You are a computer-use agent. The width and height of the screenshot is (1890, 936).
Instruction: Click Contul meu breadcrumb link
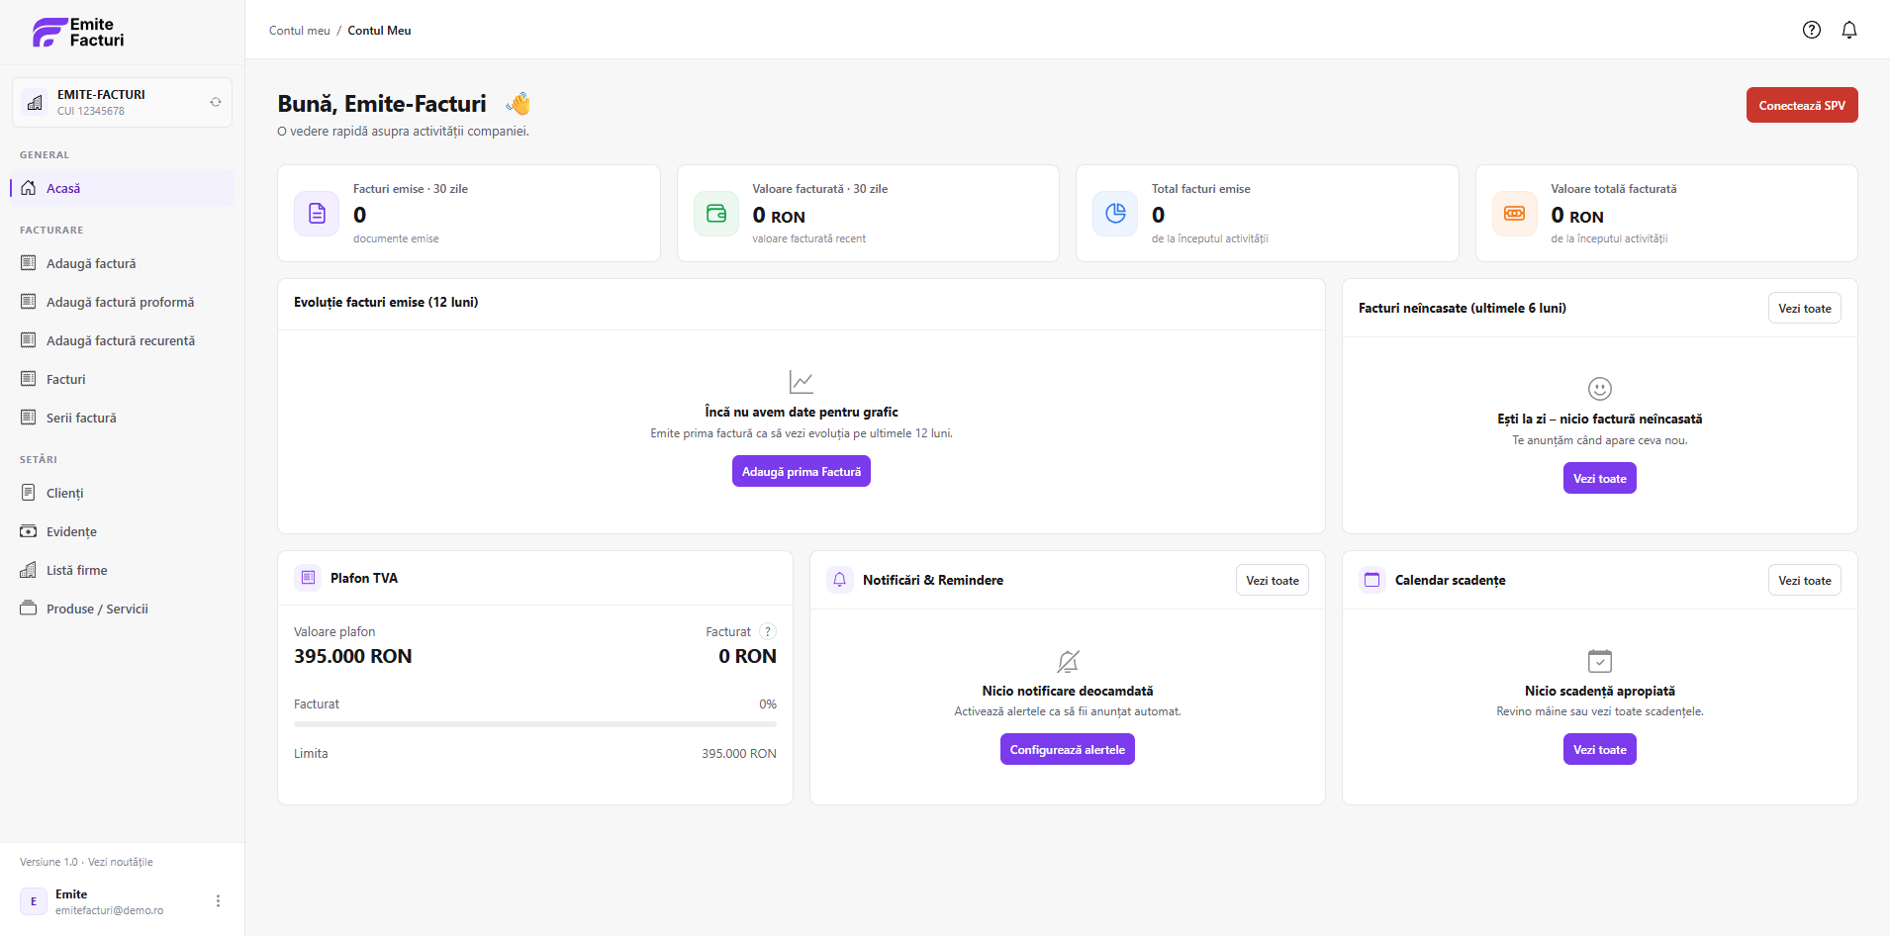click(x=300, y=31)
